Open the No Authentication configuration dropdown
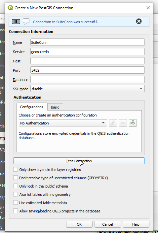The width and height of the screenshot is (158, 233). [x=63, y=123]
